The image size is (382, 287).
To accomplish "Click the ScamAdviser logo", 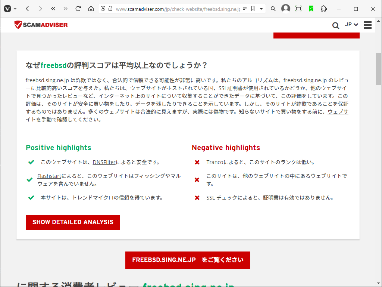I will [41, 25].
